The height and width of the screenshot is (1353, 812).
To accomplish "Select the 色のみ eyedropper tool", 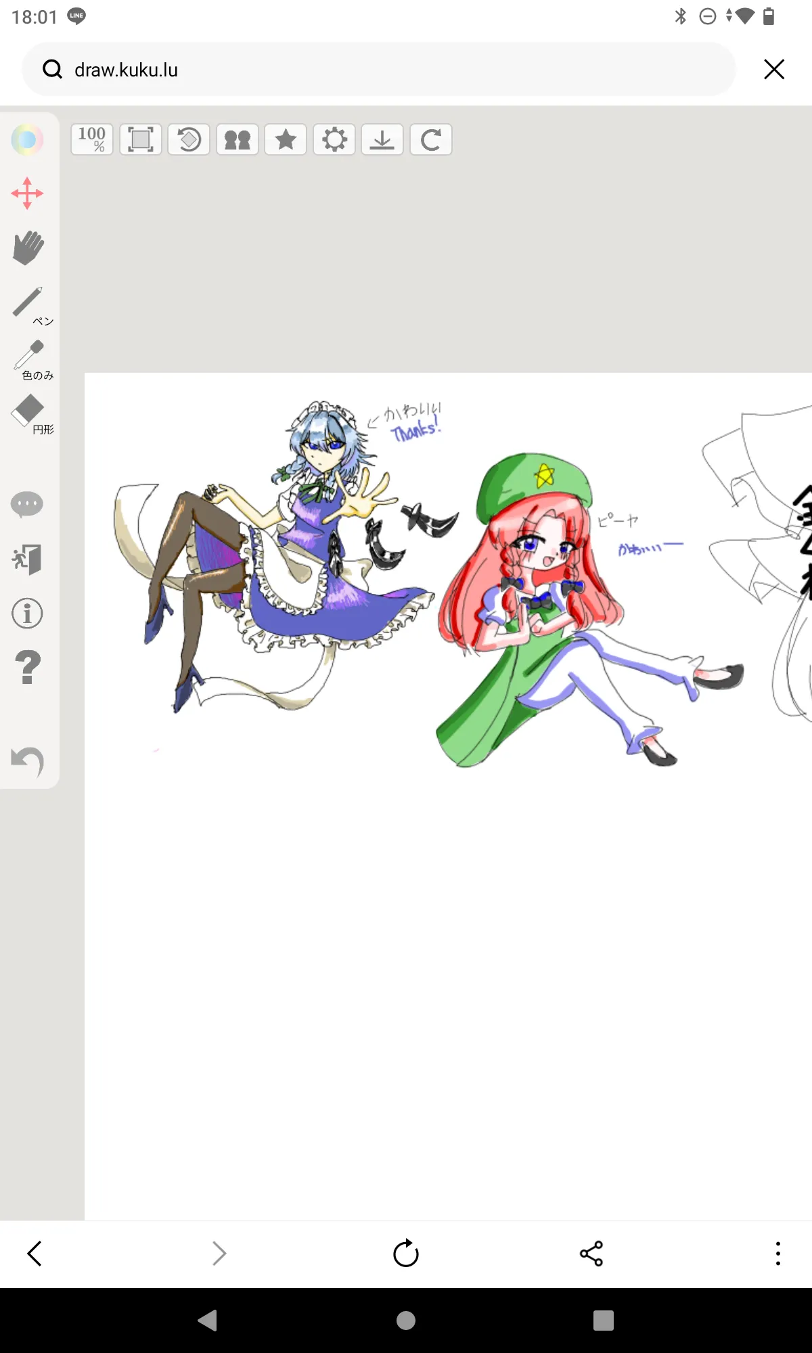I will click(x=31, y=360).
